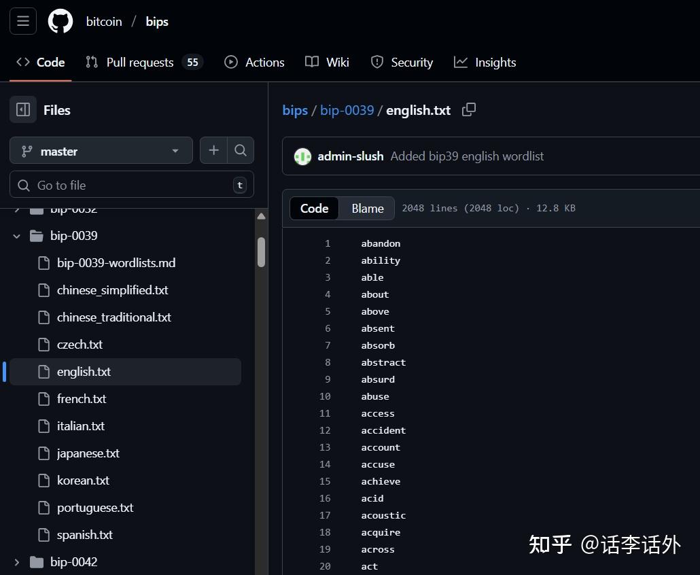Screen dimensions: 700x575
Task: Click line number 20
Action: click(x=325, y=566)
